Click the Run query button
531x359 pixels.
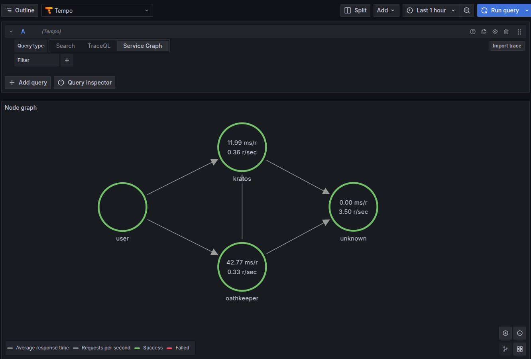click(500, 10)
